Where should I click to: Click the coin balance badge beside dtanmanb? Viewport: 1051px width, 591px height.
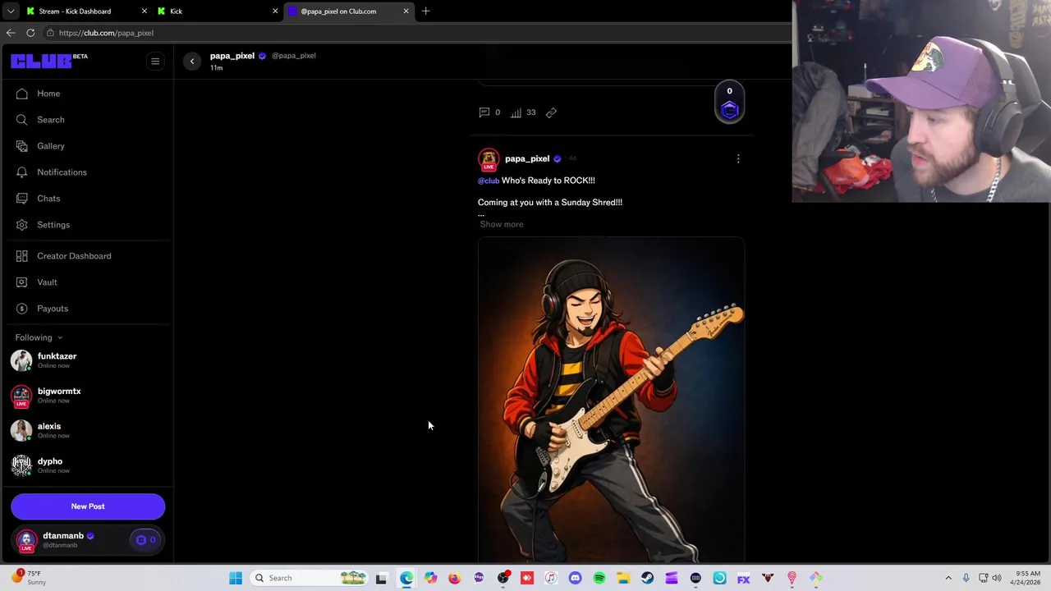point(145,540)
